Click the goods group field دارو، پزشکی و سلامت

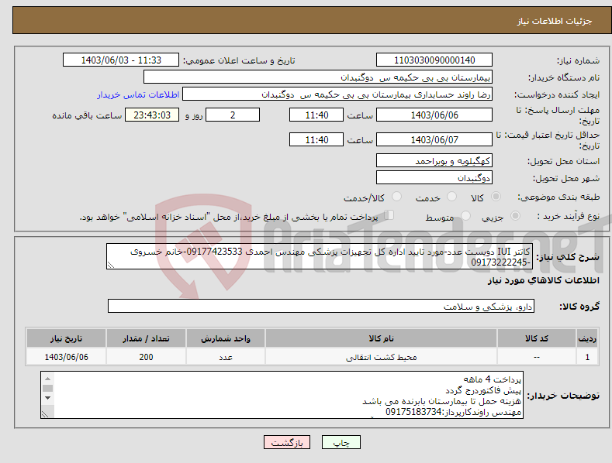click(x=321, y=306)
